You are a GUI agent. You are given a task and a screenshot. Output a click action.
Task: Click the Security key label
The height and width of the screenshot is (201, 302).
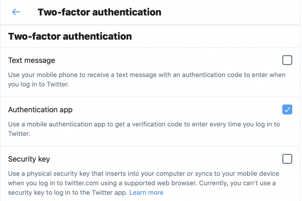coord(29,159)
